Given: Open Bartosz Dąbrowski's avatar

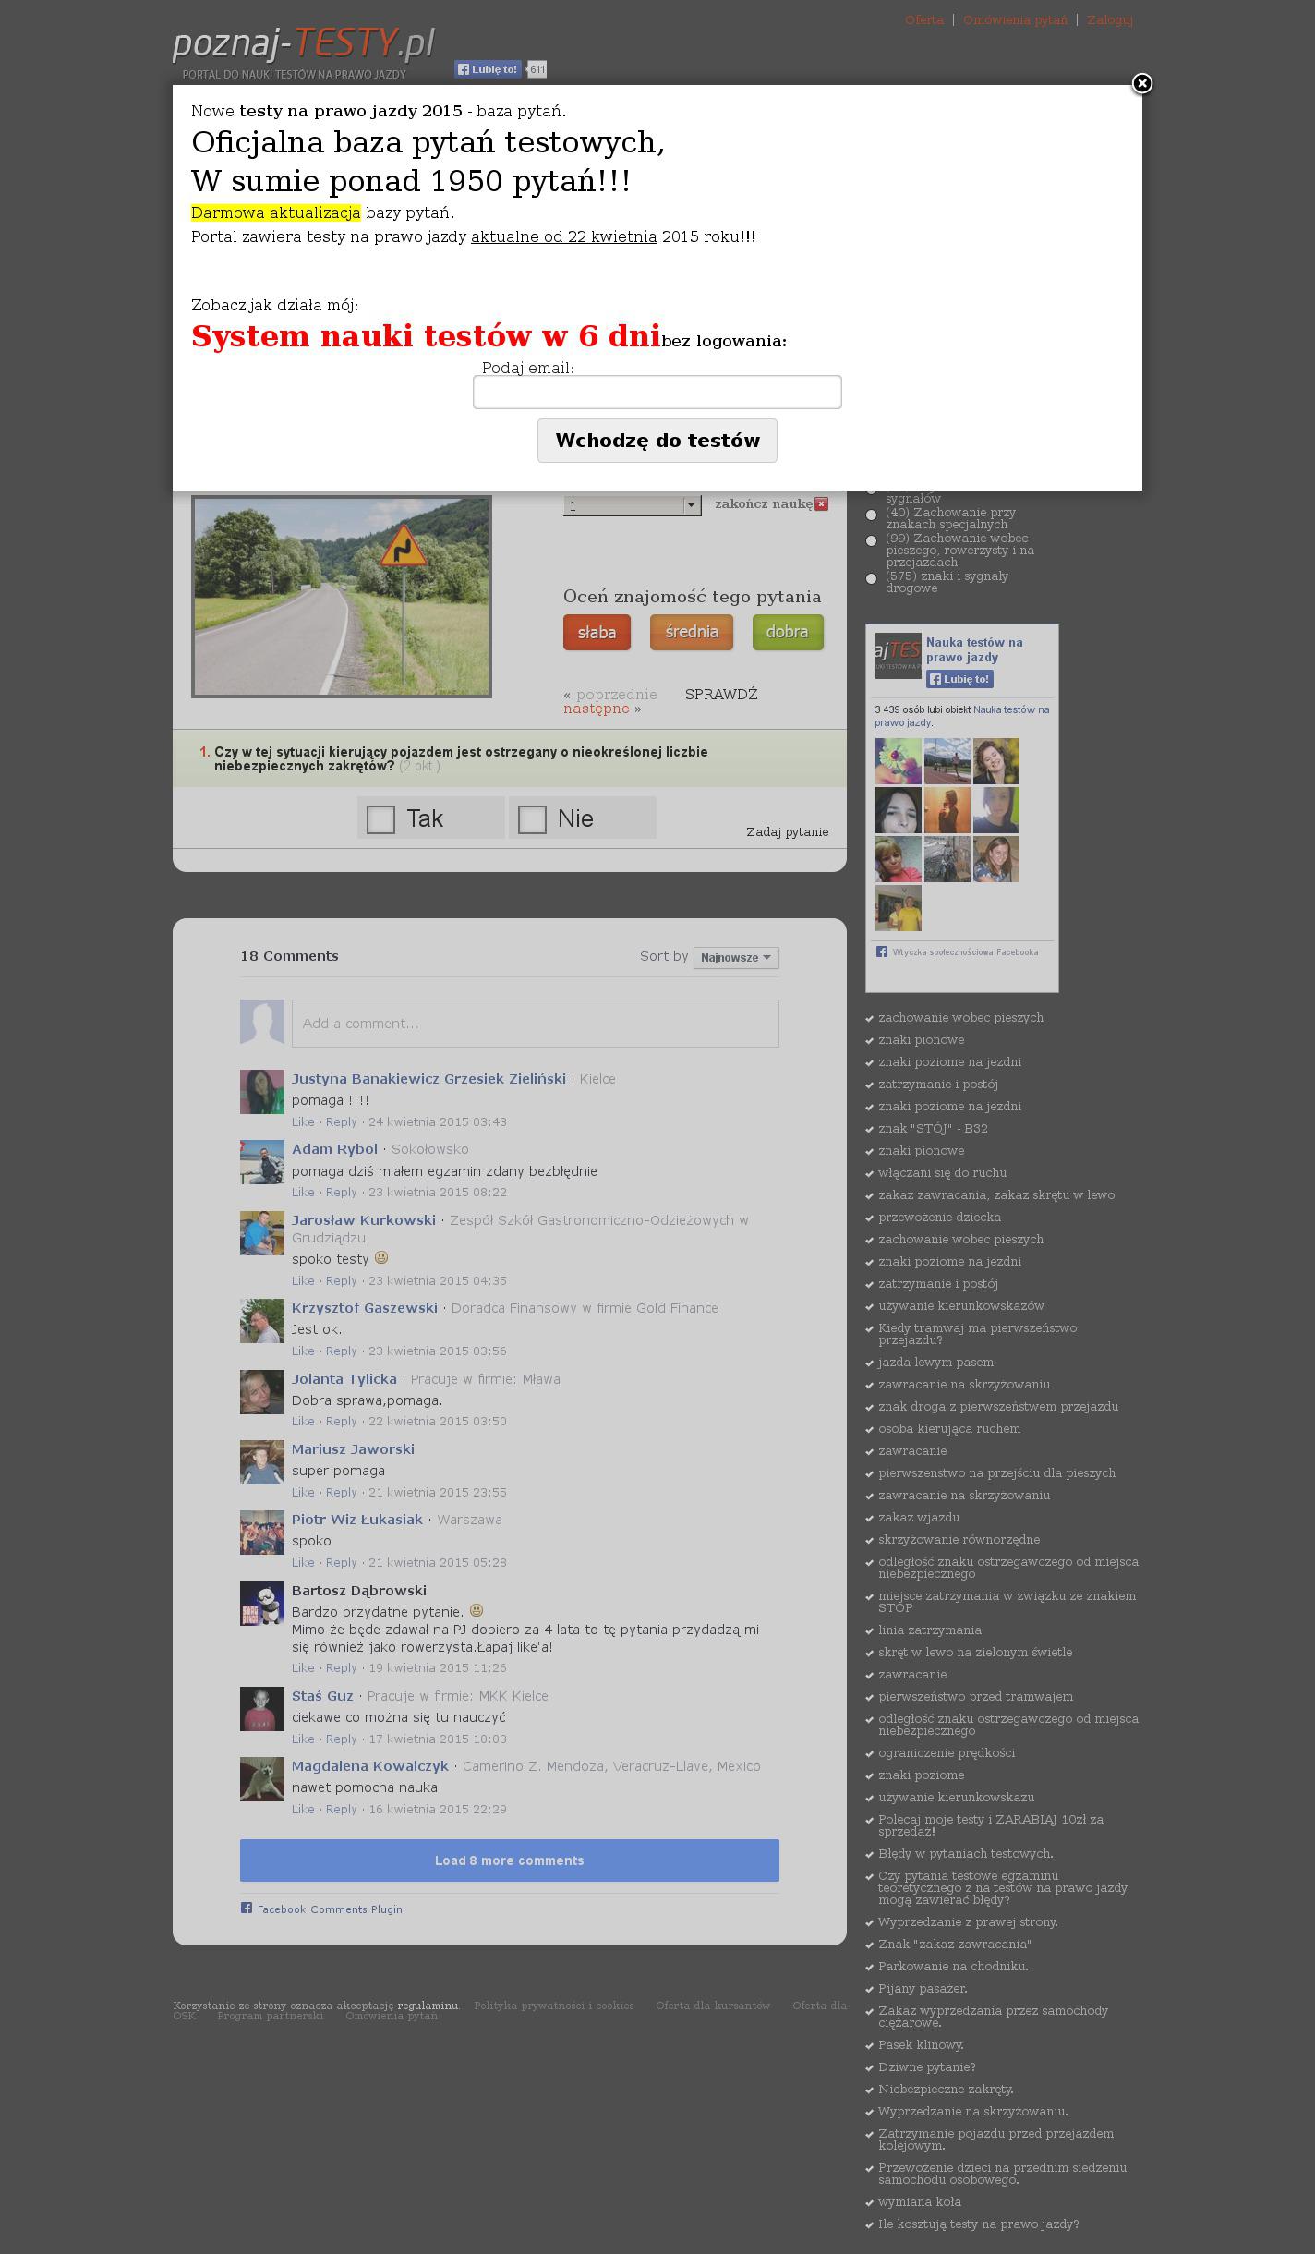Looking at the screenshot, I should [262, 1604].
